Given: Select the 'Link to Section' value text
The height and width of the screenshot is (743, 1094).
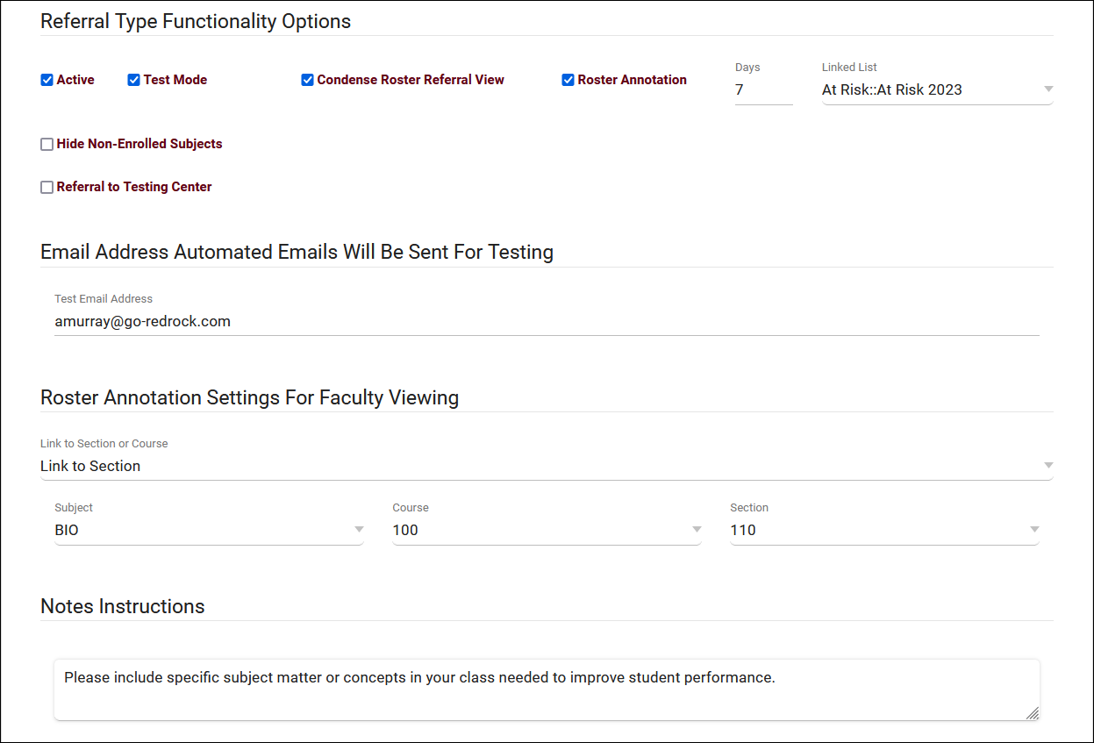Looking at the screenshot, I should (x=90, y=466).
